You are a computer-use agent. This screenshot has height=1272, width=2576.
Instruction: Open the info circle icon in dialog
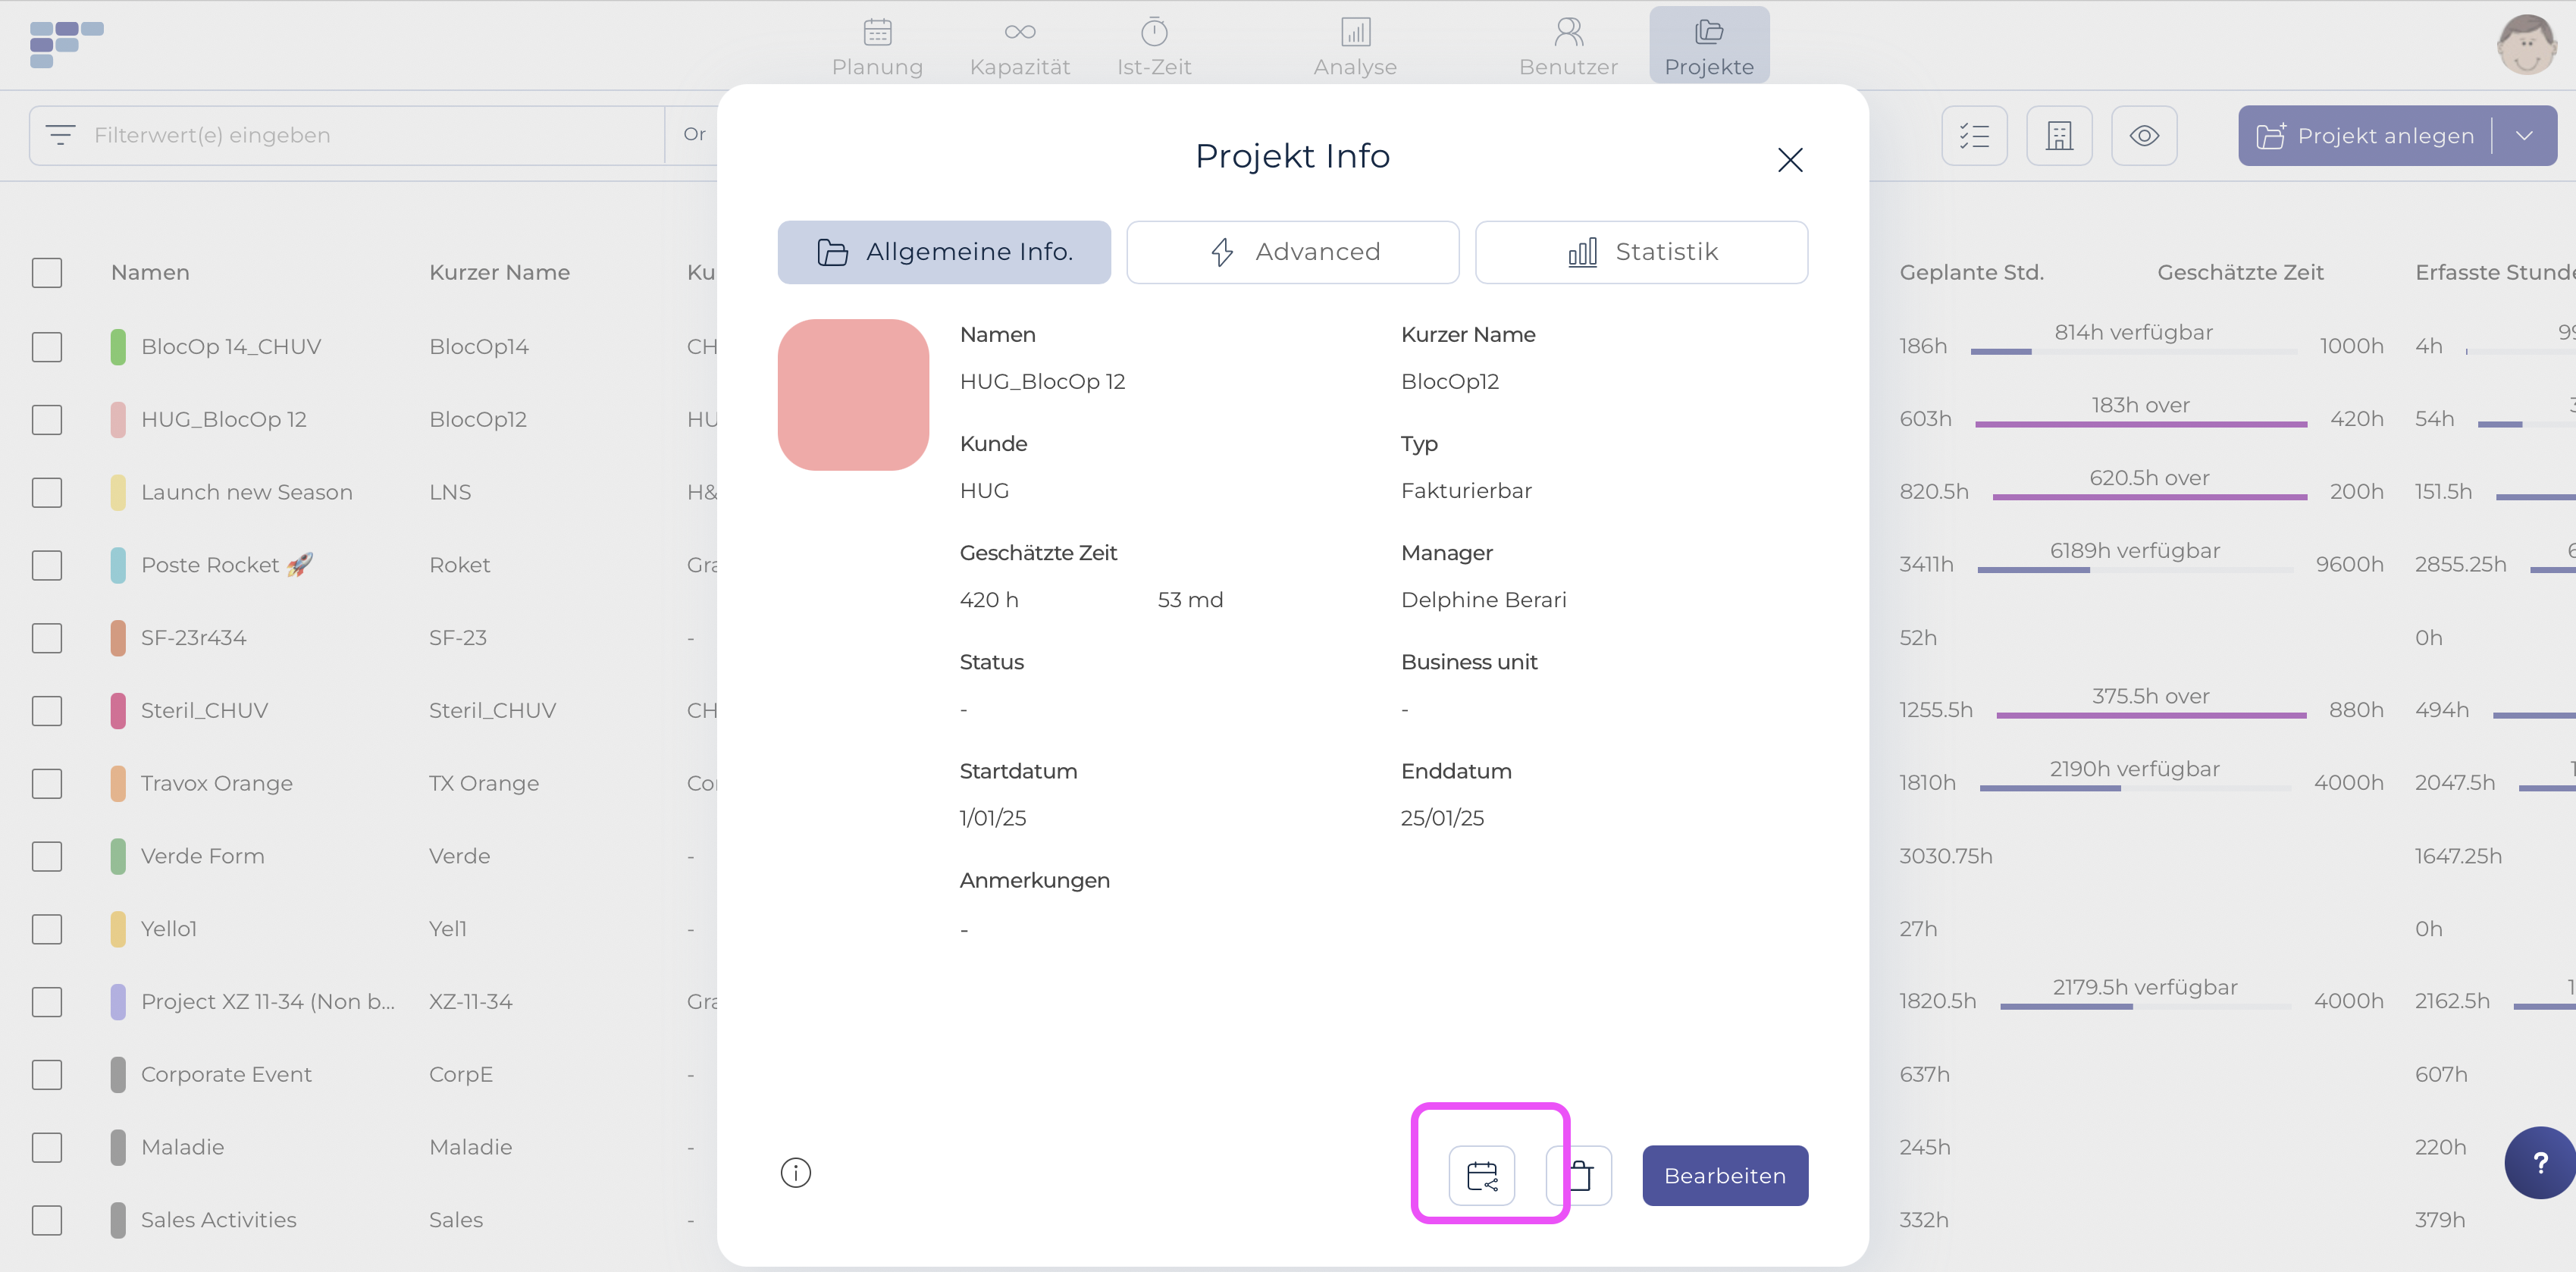point(795,1172)
